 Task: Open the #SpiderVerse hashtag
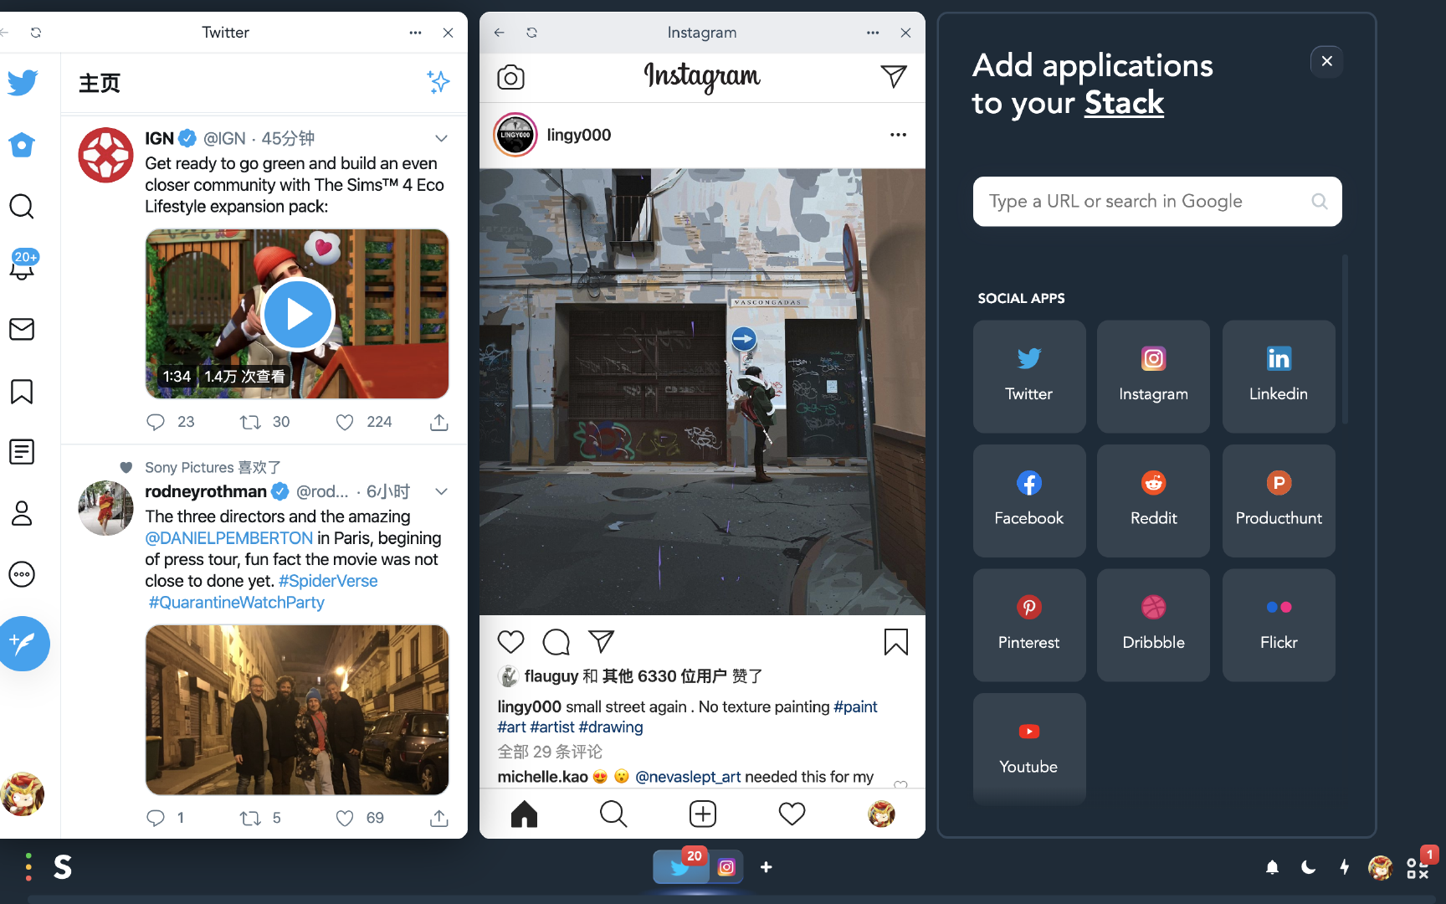pyautogui.click(x=328, y=581)
